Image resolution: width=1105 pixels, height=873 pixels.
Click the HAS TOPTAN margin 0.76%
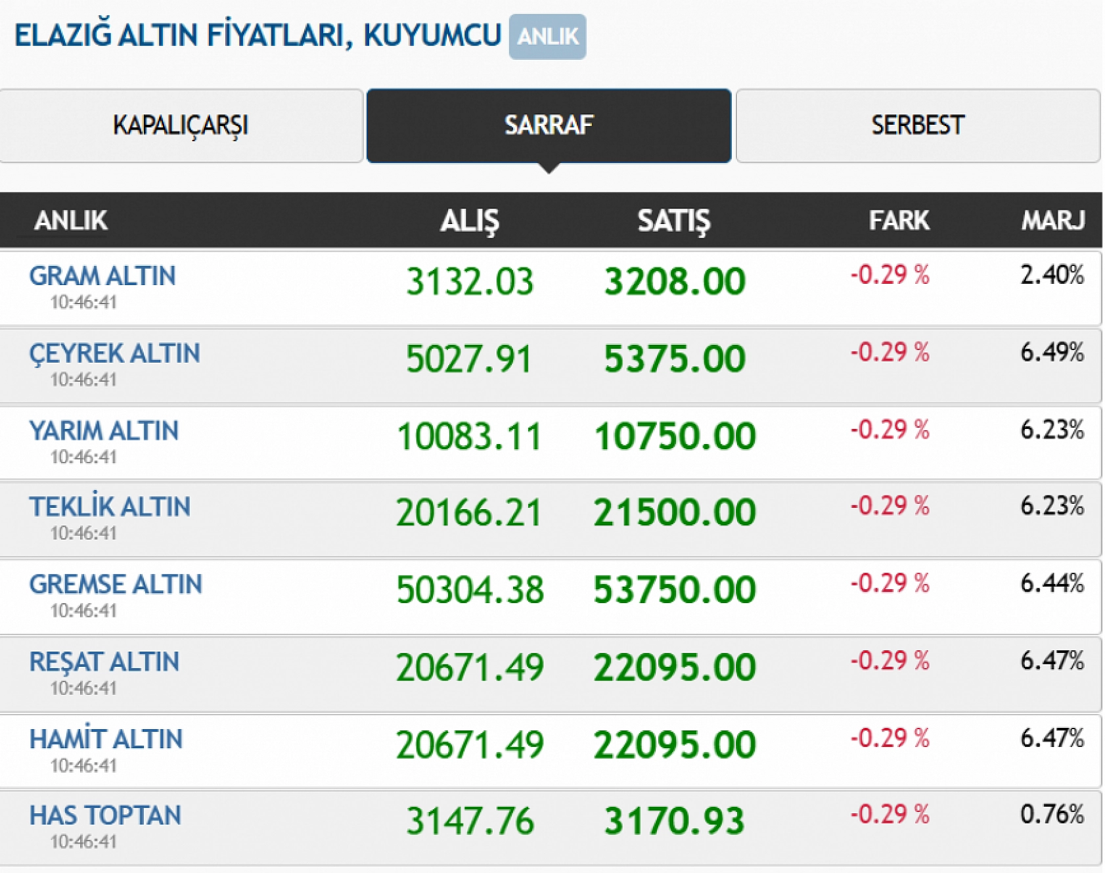[x=1052, y=815]
